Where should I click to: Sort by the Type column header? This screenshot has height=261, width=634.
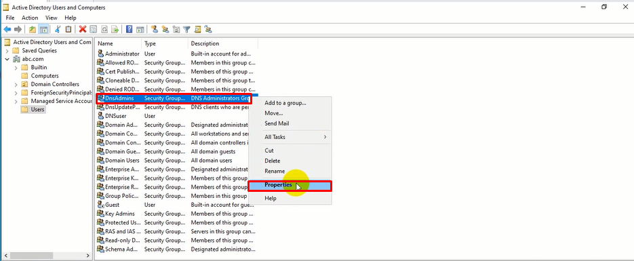[x=165, y=43]
